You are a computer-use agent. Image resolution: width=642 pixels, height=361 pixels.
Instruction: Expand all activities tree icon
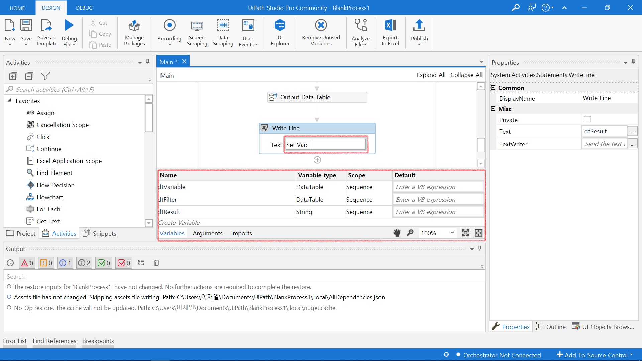click(x=13, y=76)
